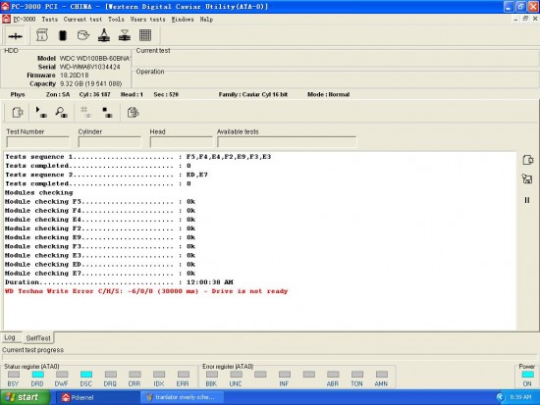Viewport: 540px width, 405px height.
Task: Click the red Write Error log line
Action: pyautogui.click(x=146, y=291)
